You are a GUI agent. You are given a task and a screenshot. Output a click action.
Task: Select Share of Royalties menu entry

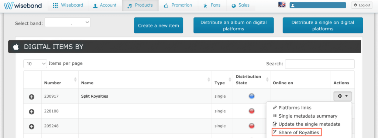pyautogui.click(x=296, y=132)
